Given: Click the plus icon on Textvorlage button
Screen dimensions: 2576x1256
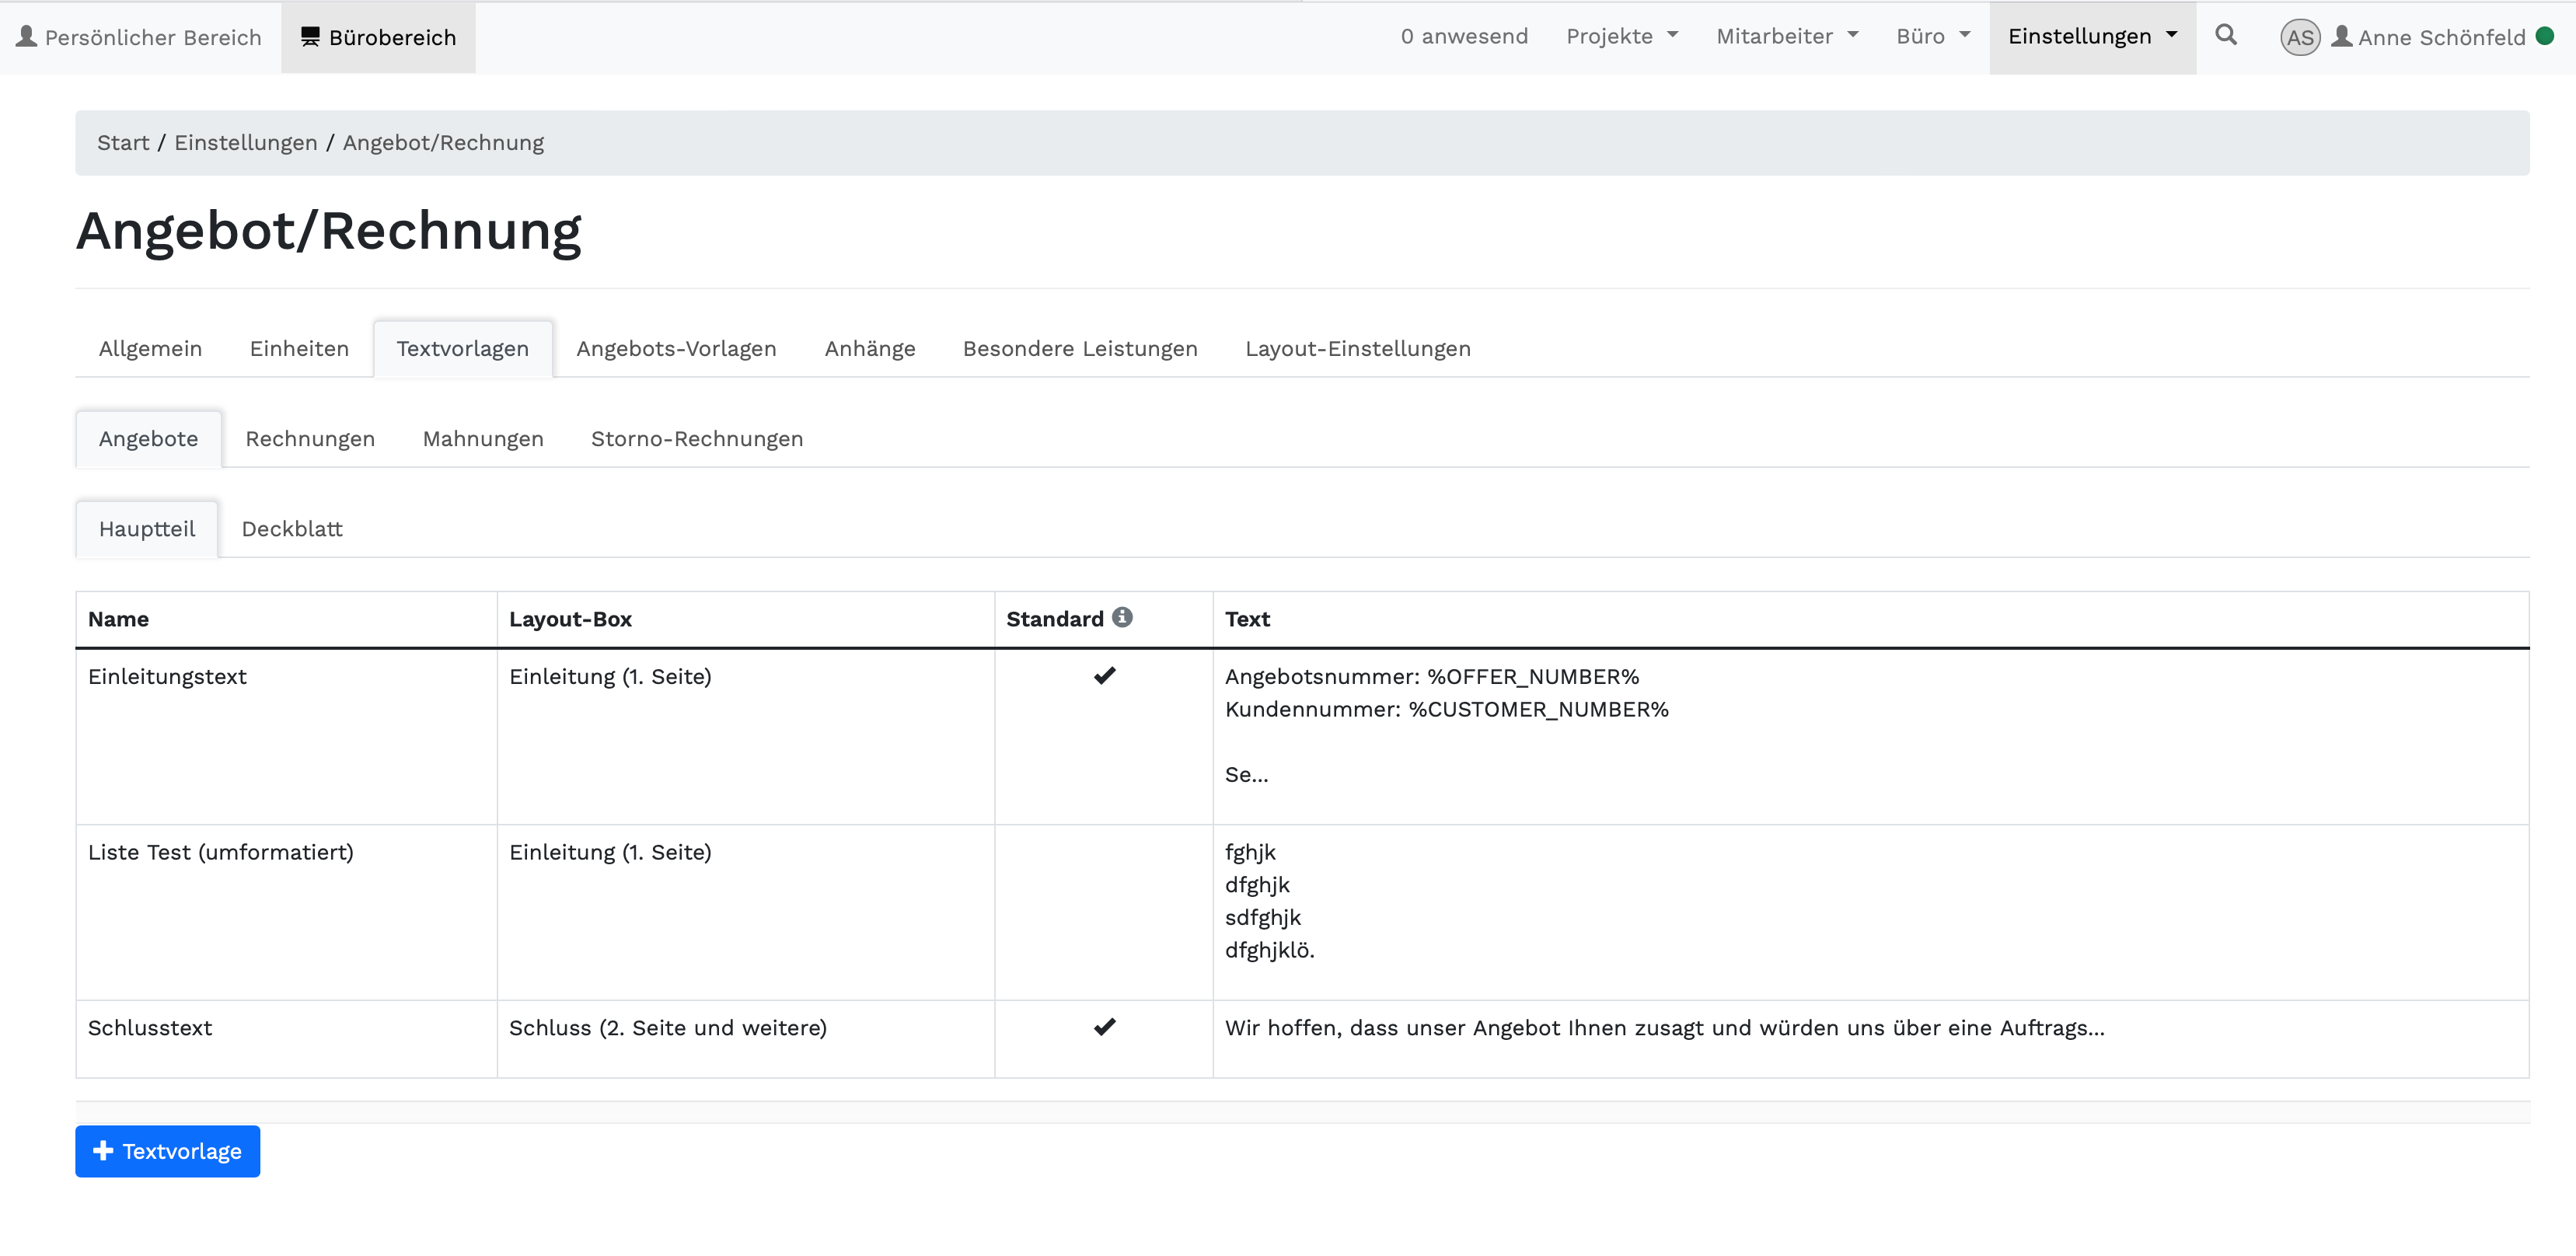Looking at the screenshot, I should click(103, 1151).
